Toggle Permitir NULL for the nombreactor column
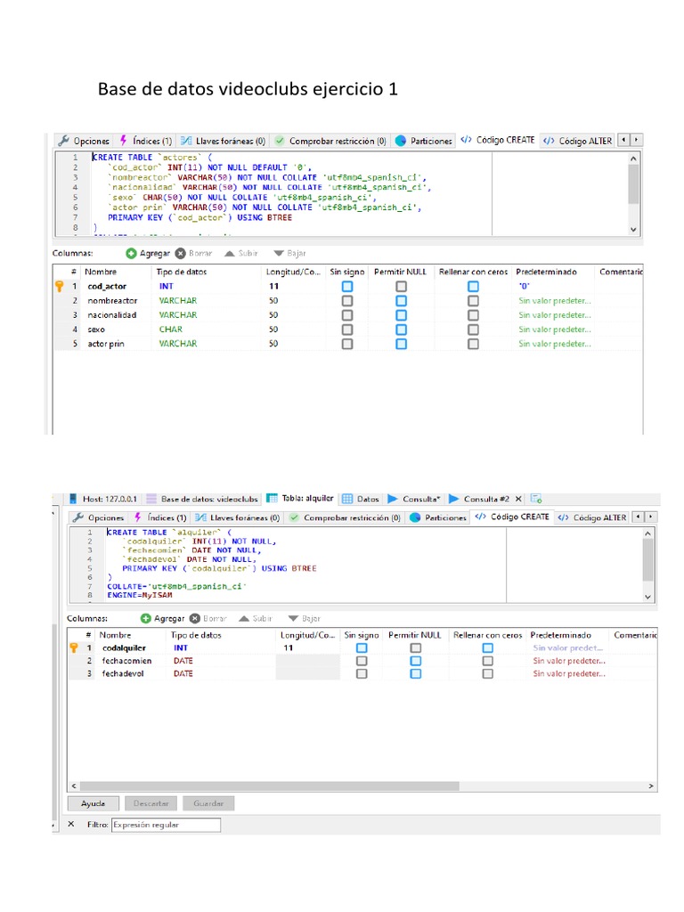The image size is (684, 912). (402, 301)
